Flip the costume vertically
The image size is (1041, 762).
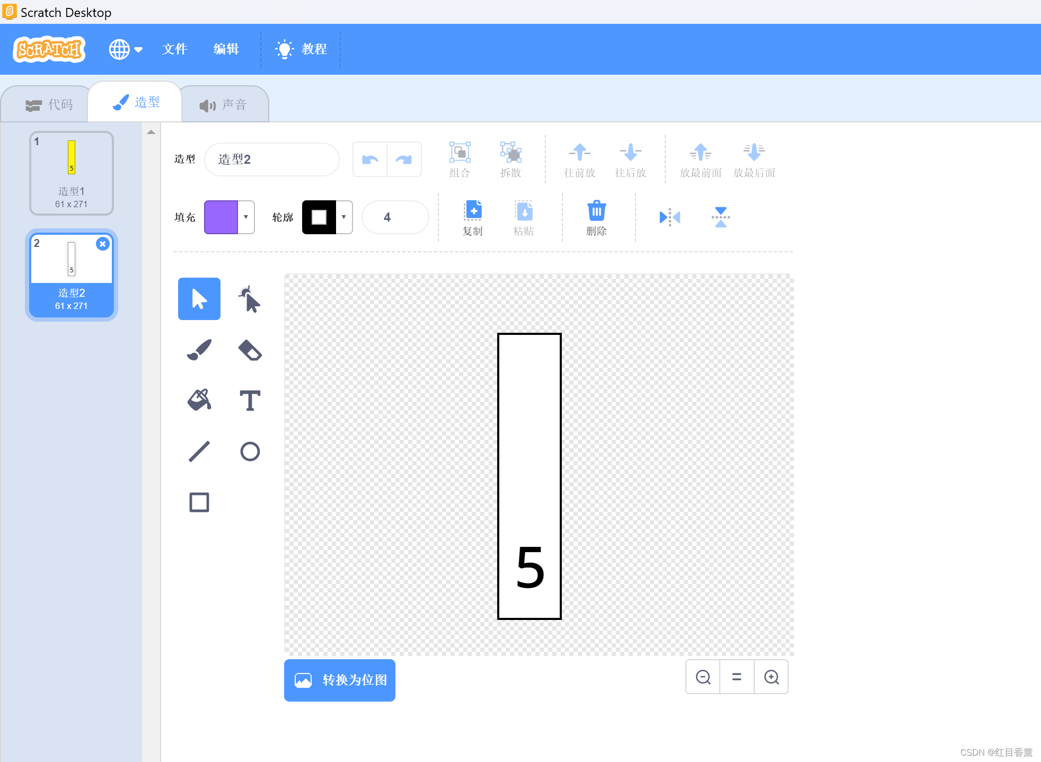point(720,217)
